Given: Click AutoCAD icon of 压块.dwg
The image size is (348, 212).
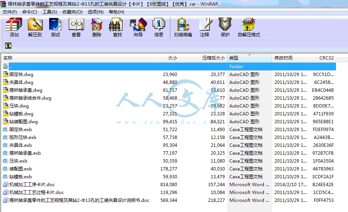Looking at the screenshot, I should click(x=6, y=106).
